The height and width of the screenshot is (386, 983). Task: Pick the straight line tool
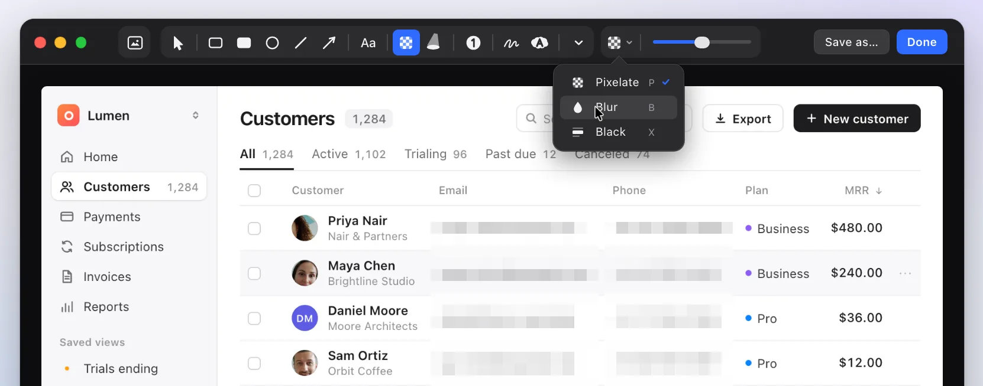(300, 43)
